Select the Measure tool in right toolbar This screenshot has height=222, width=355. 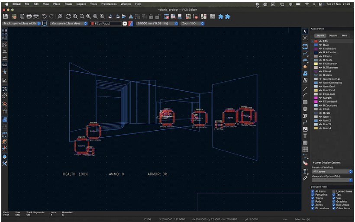[x=305, y=178]
